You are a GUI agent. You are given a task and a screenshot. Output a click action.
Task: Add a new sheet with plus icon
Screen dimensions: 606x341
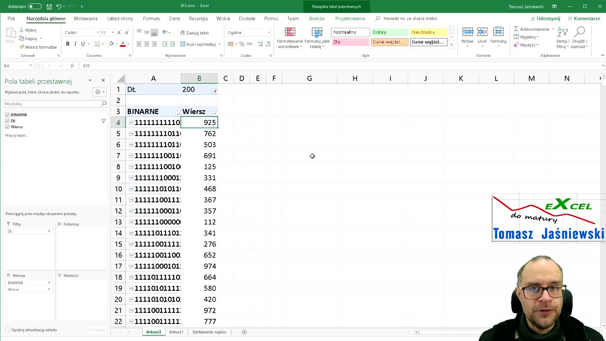click(x=244, y=332)
